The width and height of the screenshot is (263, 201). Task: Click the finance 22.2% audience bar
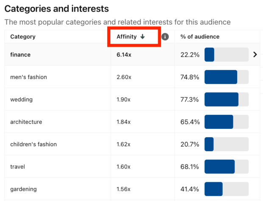coord(227,54)
